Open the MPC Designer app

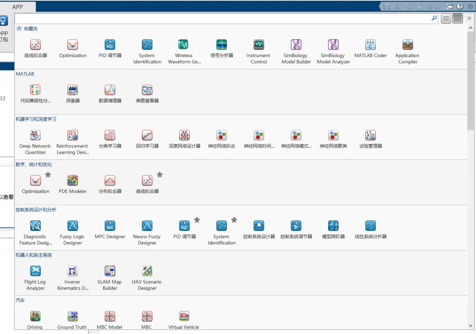(110, 230)
